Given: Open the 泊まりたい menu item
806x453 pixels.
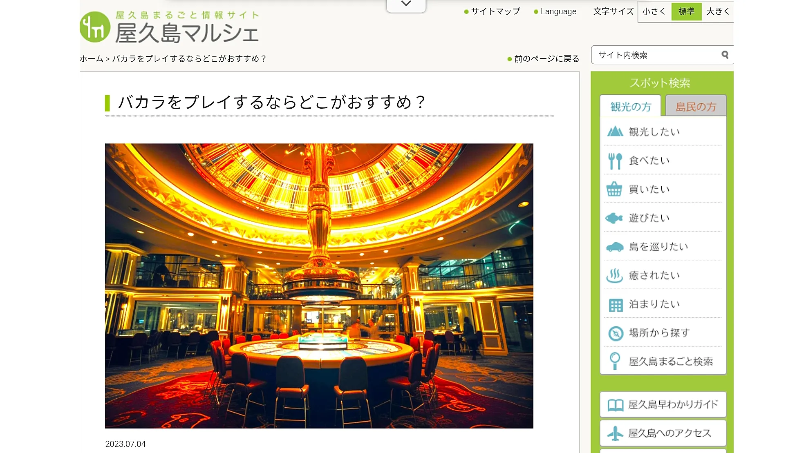Looking at the screenshot, I should pos(663,304).
